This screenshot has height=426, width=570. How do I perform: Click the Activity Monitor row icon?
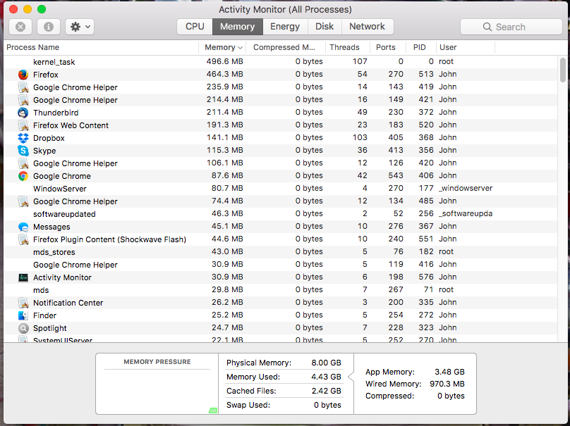click(23, 277)
